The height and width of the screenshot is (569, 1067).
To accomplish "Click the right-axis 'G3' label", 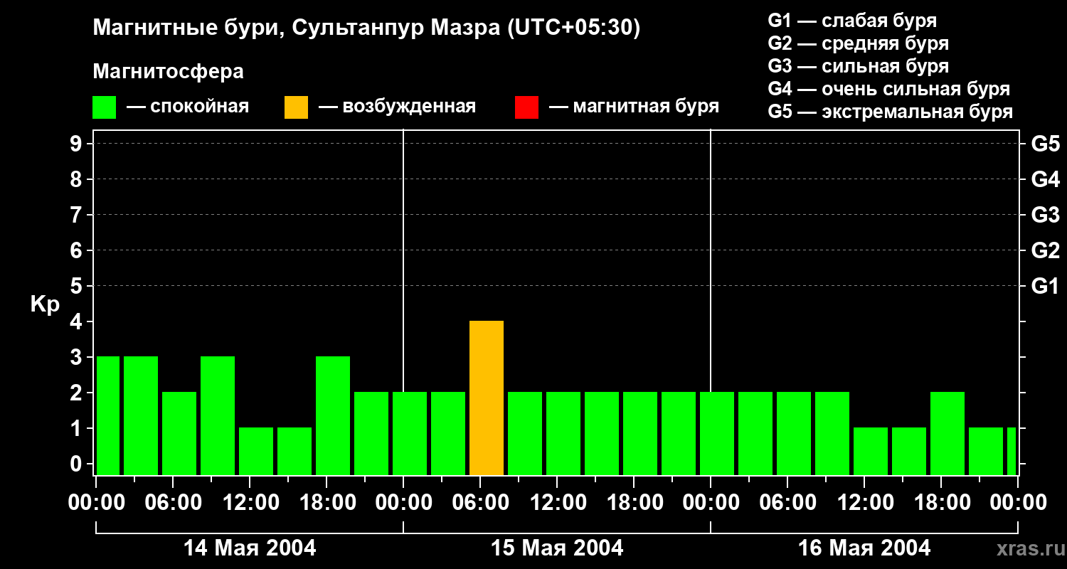I will click(x=1045, y=216).
